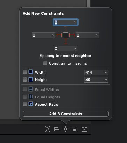
Task: Check the Height constraint checkbox
Action: coord(25,79)
